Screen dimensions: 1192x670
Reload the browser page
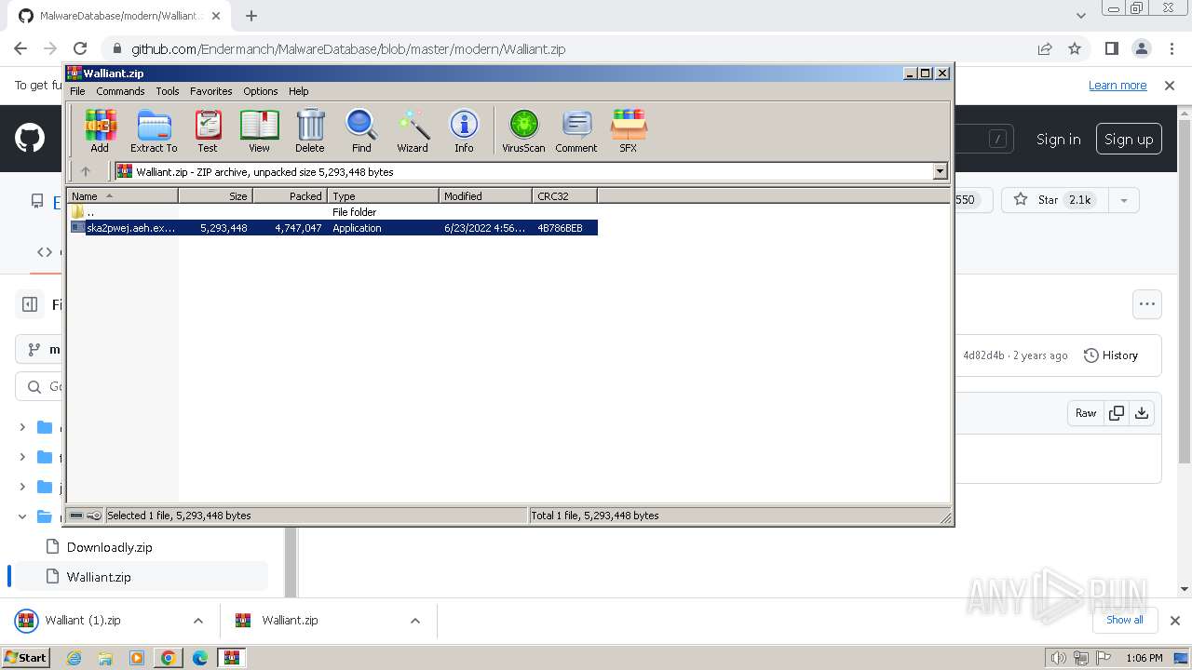coord(80,48)
